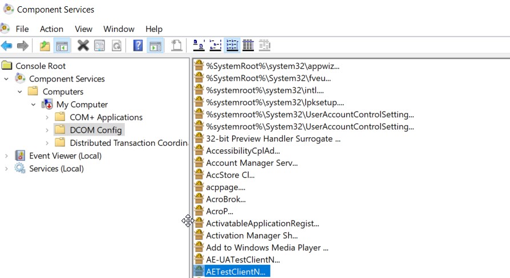Click the Up One Level folder icon
The height and width of the screenshot is (278, 510).
click(x=44, y=46)
